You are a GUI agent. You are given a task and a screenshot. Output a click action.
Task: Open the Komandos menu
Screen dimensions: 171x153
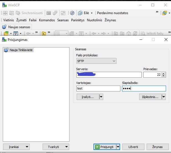(x=47, y=20)
